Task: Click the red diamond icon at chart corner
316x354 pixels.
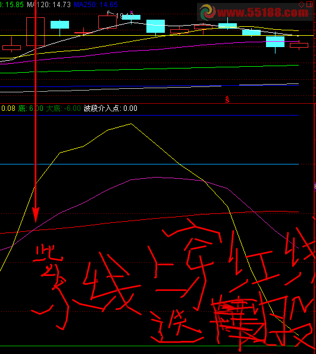Action: point(301,4)
